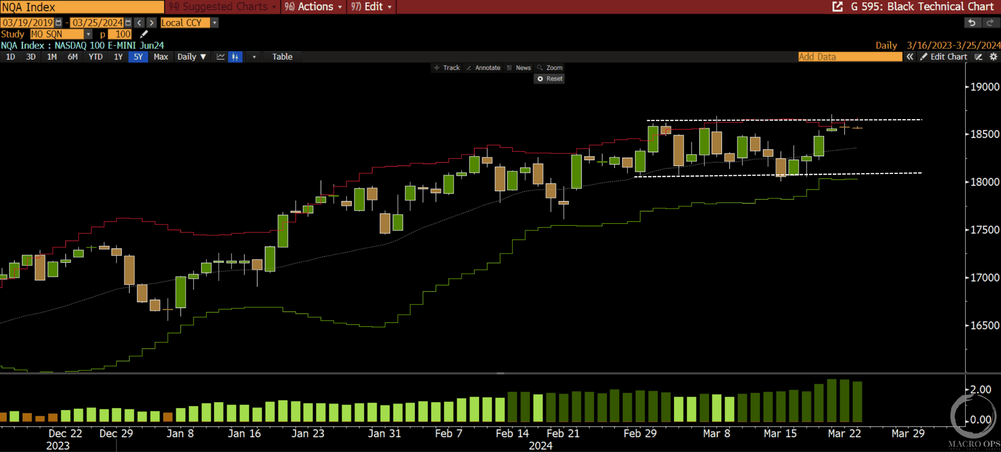1001x452 pixels.
Task: Edit period p value 100
Action: click(x=120, y=34)
